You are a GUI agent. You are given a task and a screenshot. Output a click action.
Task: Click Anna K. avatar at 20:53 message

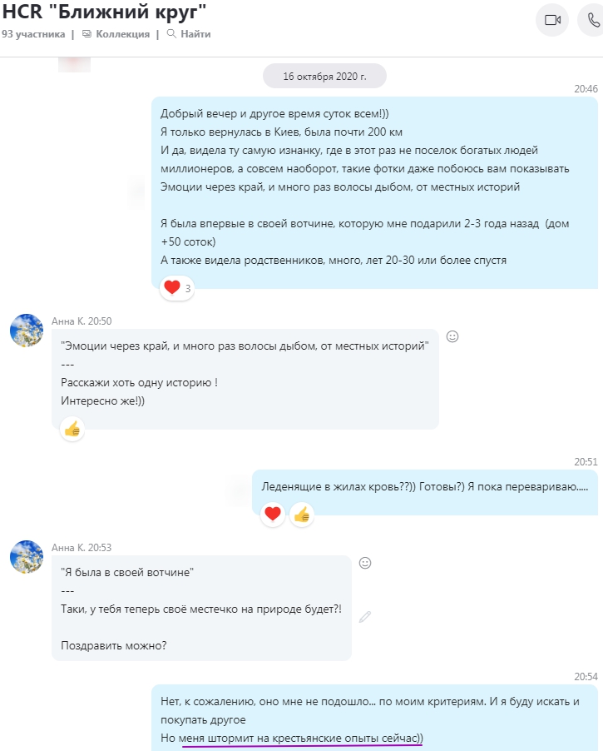coord(27,556)
